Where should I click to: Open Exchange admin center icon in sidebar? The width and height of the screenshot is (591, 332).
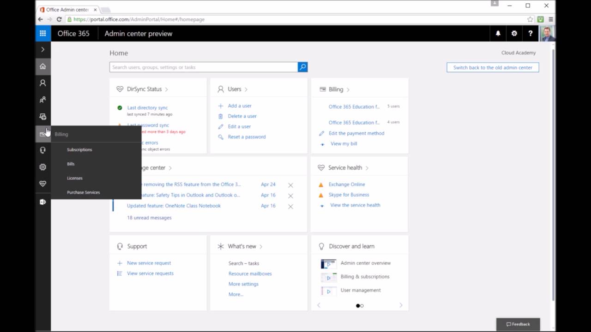coord(43,202)
